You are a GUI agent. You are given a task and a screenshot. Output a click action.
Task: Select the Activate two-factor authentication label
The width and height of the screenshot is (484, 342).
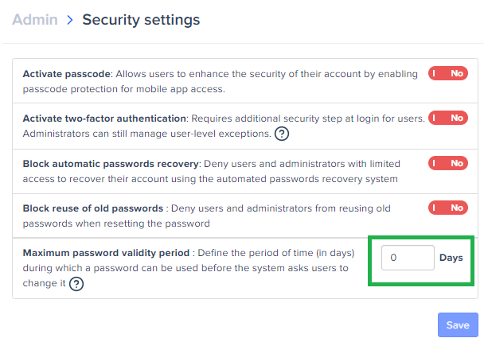(104, 119)
